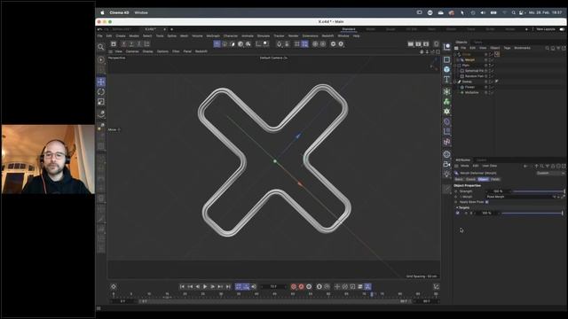Click the Text spline T icon
The width and height of the screenshot is (568, 319).
(x=446, y=79)
